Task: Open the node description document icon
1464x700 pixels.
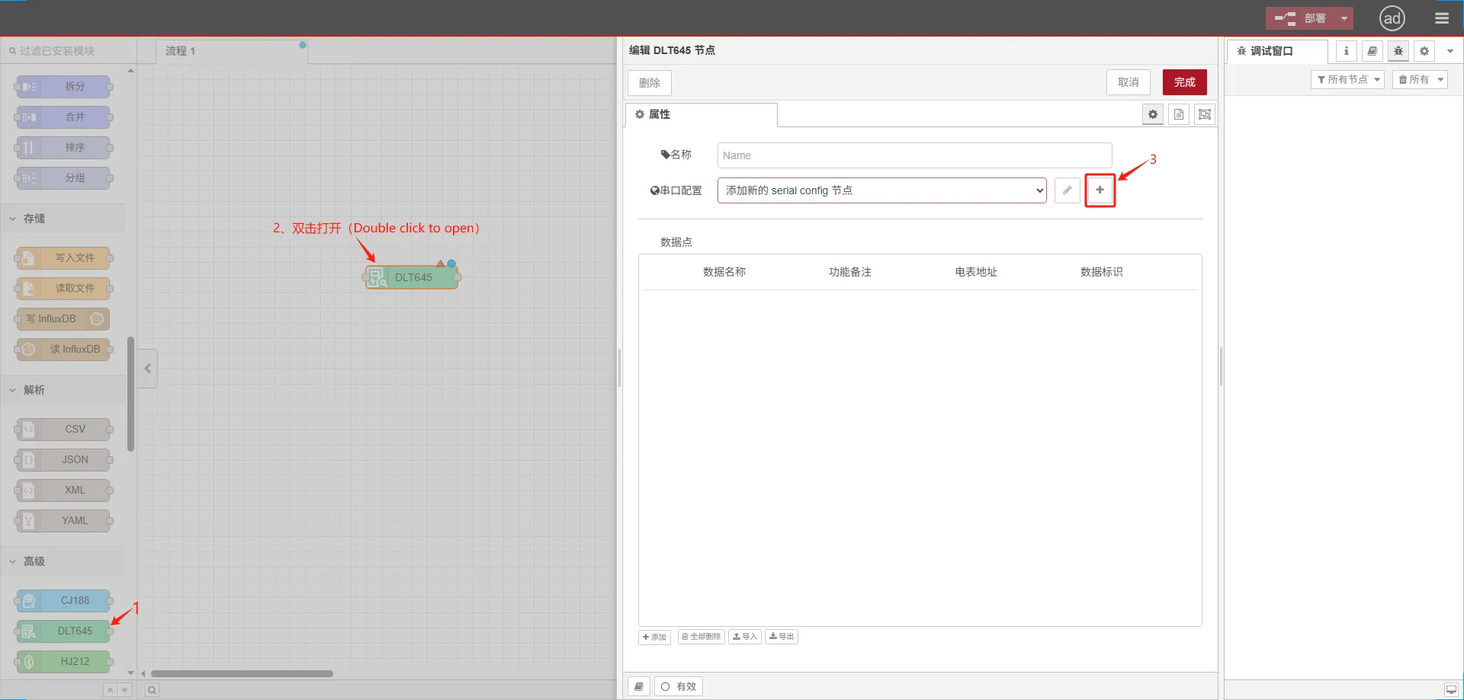Action: click(1179, 114)
